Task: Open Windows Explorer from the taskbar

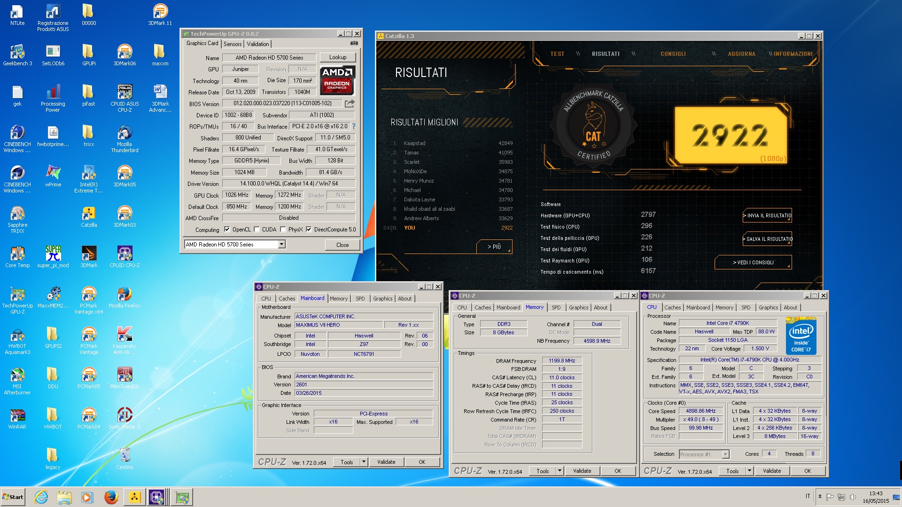Action: click(x=64, y=497)
